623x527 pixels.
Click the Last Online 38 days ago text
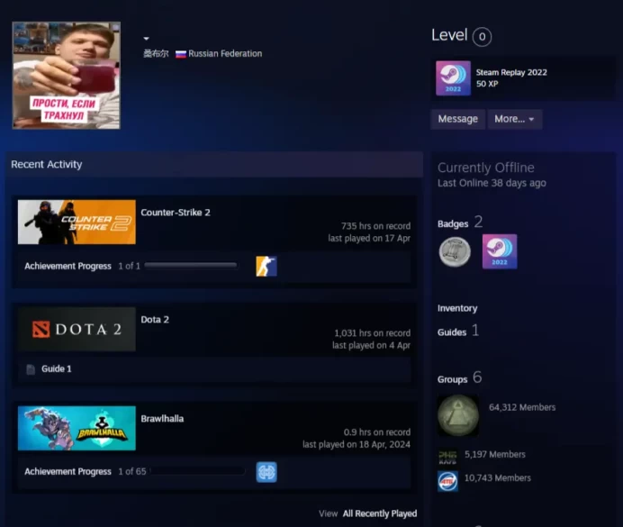(492, 183)
